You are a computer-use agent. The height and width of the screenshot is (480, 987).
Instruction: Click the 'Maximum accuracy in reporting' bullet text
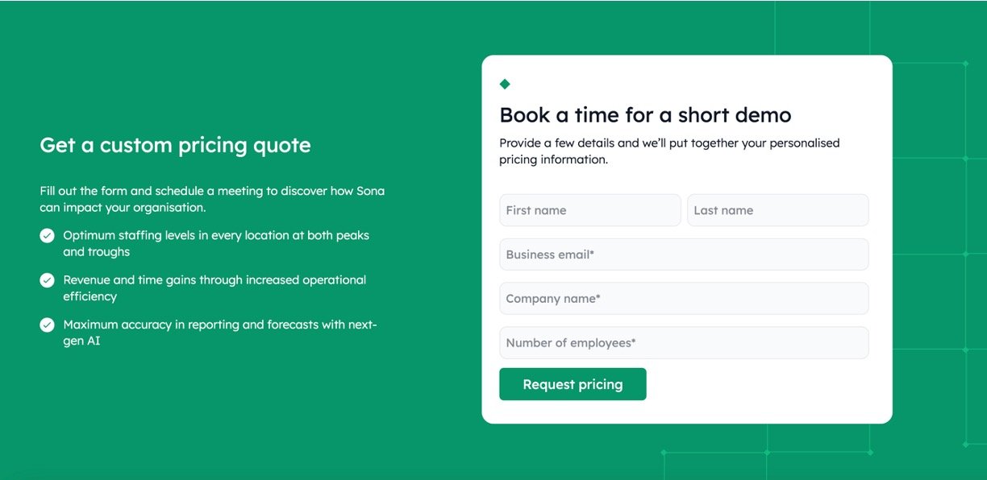[x=220, y=332]
